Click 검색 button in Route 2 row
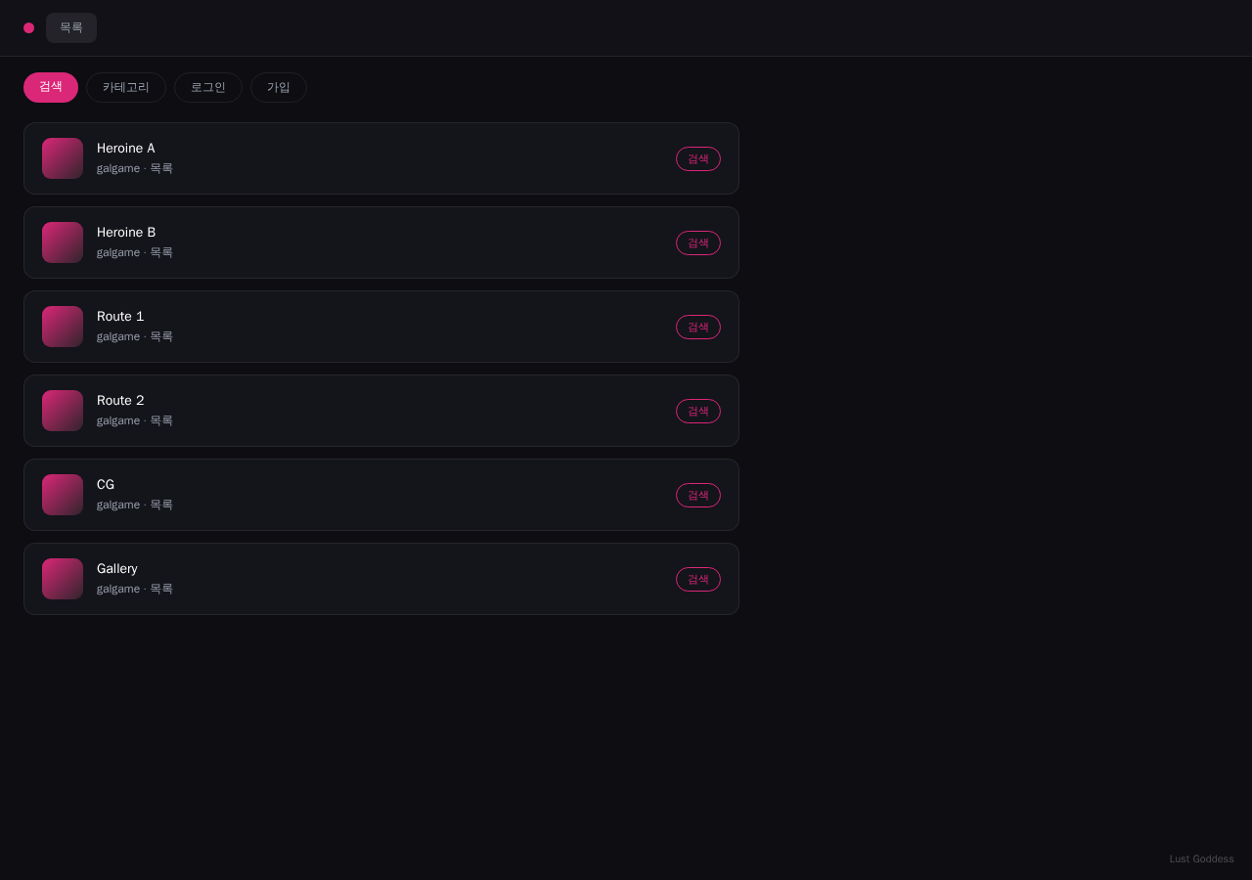This screenshot has height=880, width=1252. (x=698, y=411)
